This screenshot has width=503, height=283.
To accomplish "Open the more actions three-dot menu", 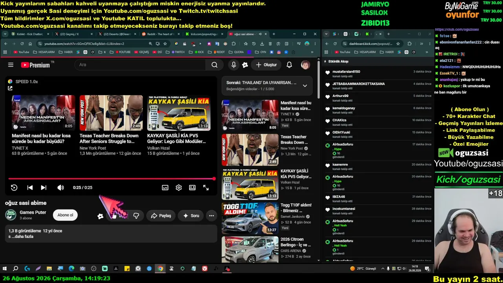I will [211, 216].
